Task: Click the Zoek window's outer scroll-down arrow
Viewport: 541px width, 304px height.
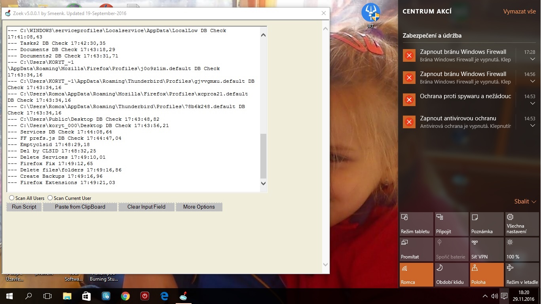Action: (x=326, y=264)
